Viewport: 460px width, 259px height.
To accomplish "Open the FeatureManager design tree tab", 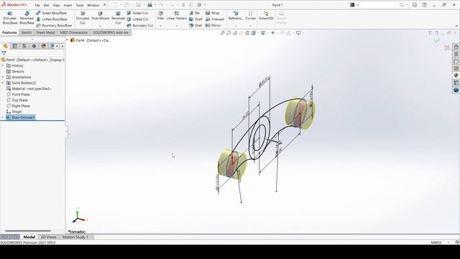I will coord(5,46).
